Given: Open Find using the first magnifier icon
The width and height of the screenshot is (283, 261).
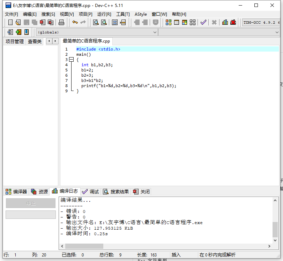Looking at the screenshot, I should pyautogui.click(x=96, y=22).
